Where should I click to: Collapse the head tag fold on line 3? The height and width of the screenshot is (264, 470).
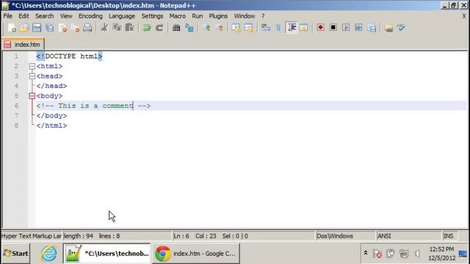click(32, 76)
